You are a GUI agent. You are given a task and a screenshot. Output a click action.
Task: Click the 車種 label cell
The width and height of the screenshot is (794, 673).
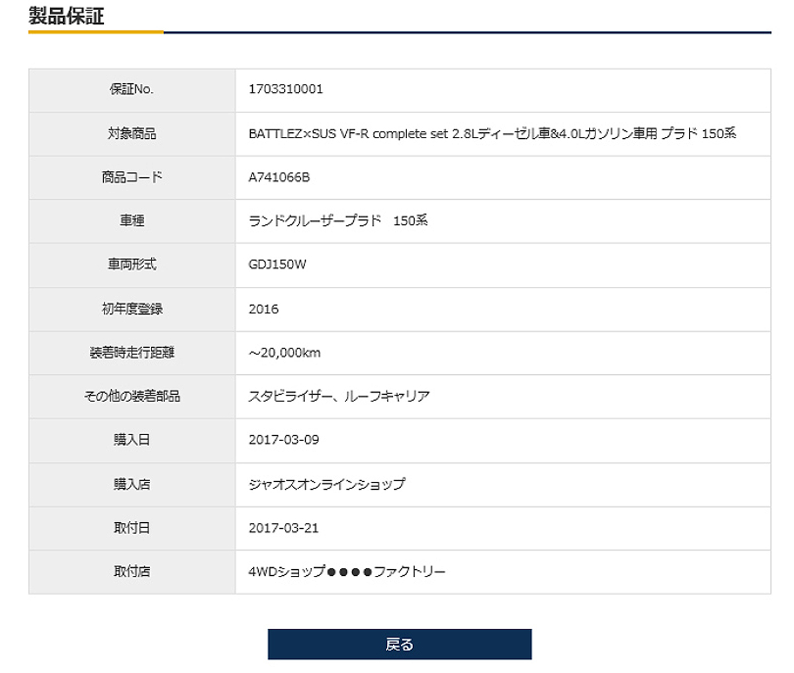point(132,221)
